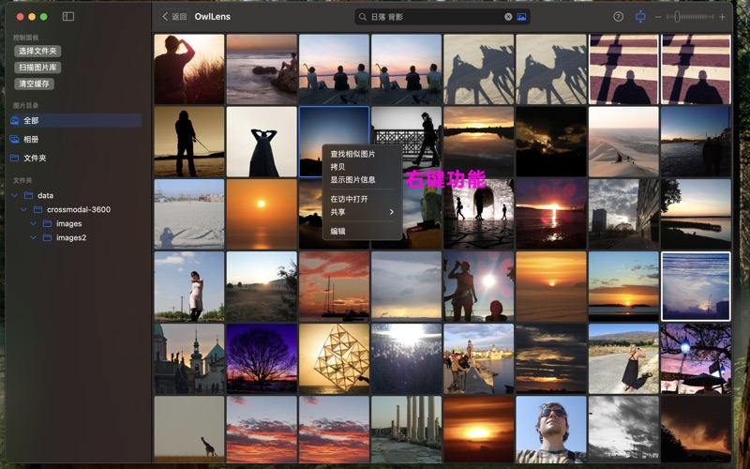Collapse the data folder tree node
750x469 pixels.
(15, 195)
